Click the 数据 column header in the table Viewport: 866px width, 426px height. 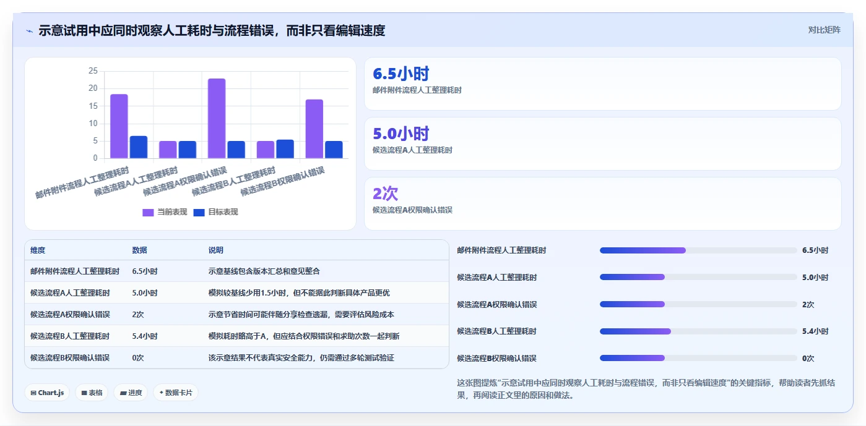(139, 250)
